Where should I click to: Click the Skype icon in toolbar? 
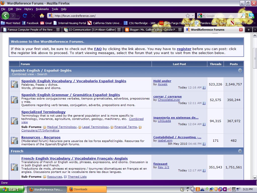pos(251,16)
